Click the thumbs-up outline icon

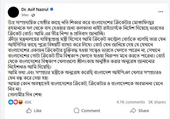tap(29, 111)
